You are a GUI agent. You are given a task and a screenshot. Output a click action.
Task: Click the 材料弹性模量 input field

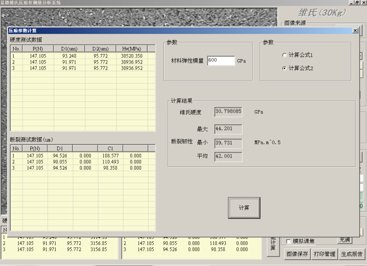[x=220, y=61]
